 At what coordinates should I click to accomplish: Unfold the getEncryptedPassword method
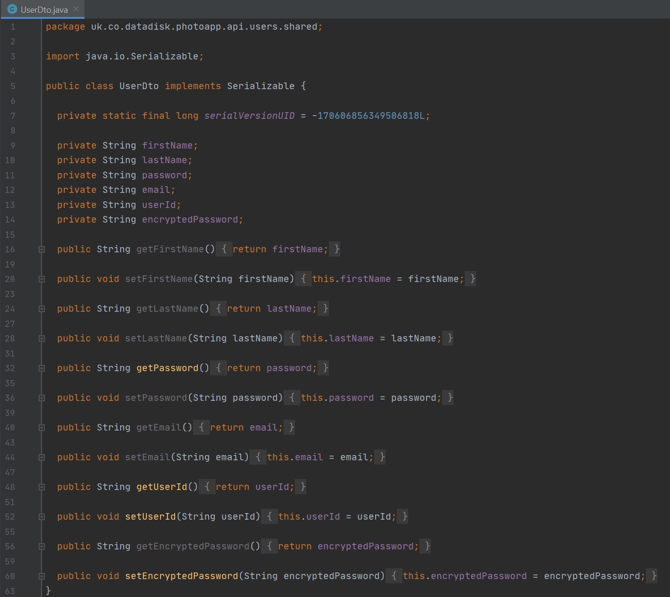click(42, 547)
